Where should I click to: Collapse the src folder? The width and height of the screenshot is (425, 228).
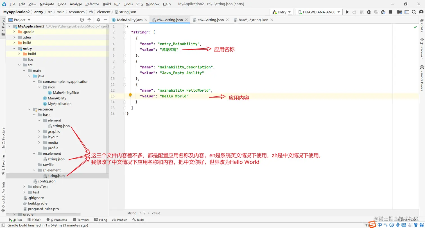point(19,65)
